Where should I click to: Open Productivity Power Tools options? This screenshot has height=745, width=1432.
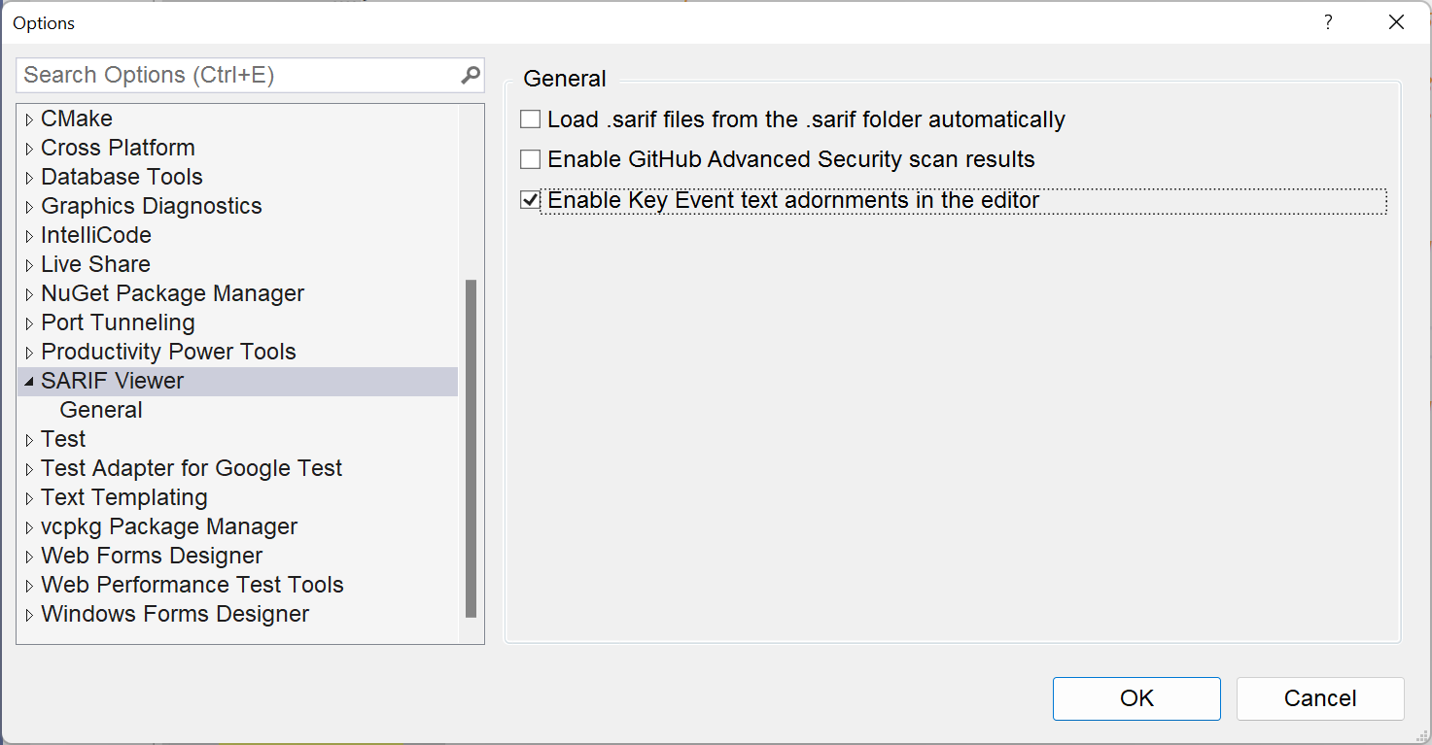pyautogui.click(x=168, y=352)
